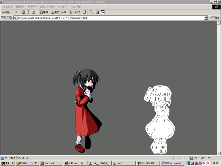Expand the address bar dropdown list

pos(206,18)
